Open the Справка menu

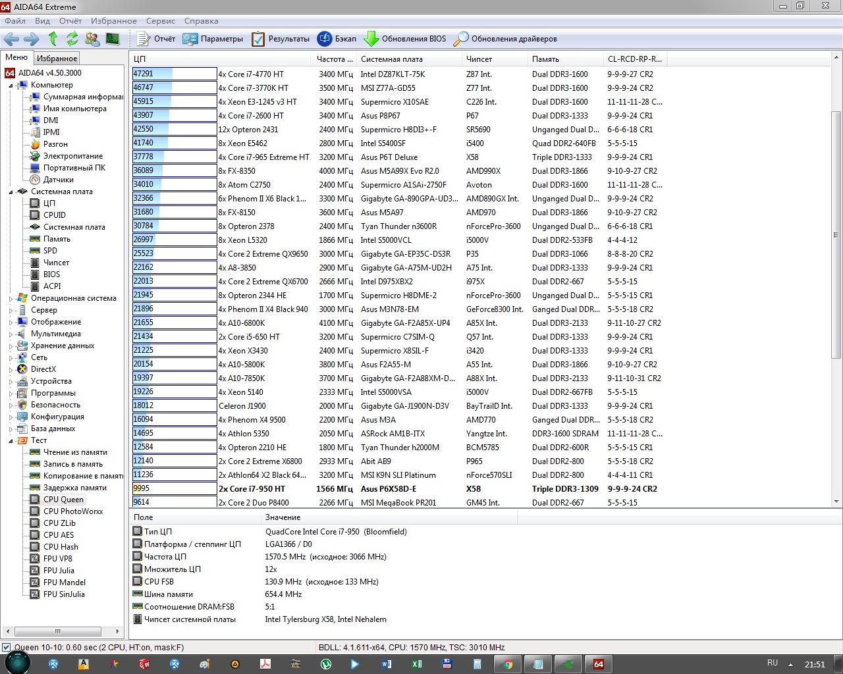tap(202, 21)
